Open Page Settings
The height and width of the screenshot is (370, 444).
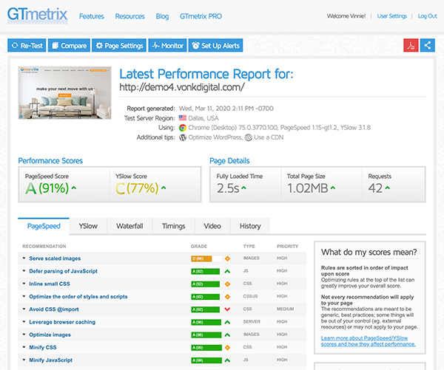[x=119, y=45]
